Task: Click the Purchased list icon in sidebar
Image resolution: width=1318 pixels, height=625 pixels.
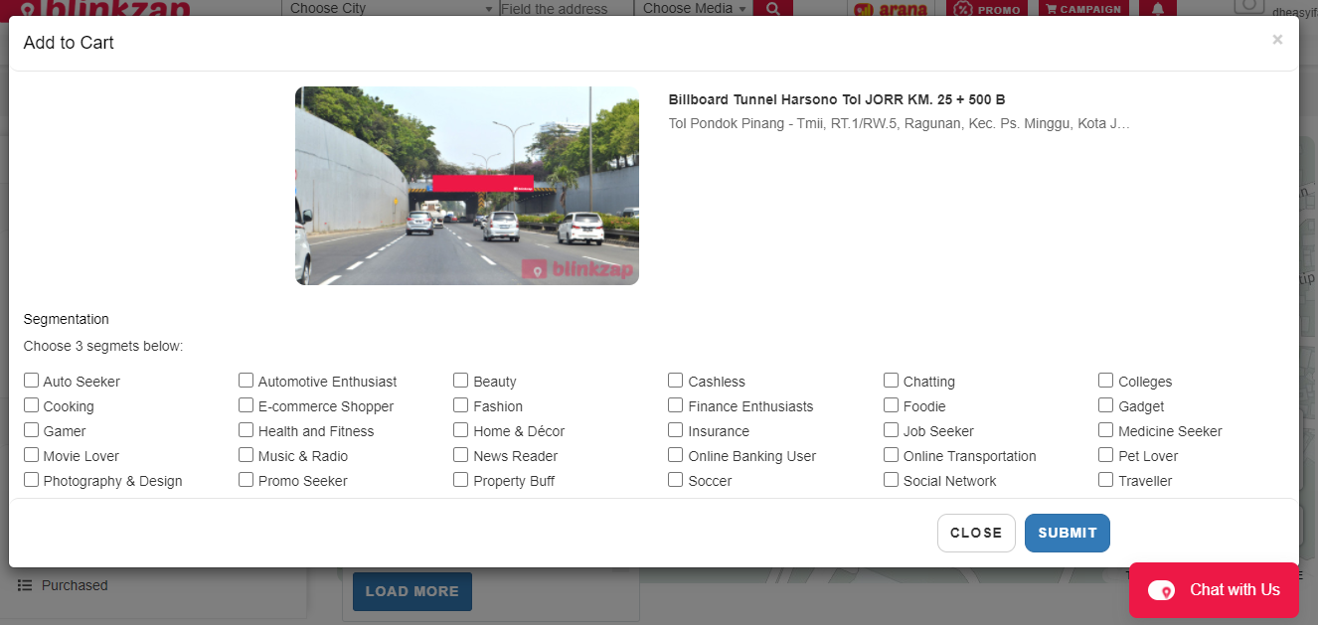Action: [x=25, y=585]
